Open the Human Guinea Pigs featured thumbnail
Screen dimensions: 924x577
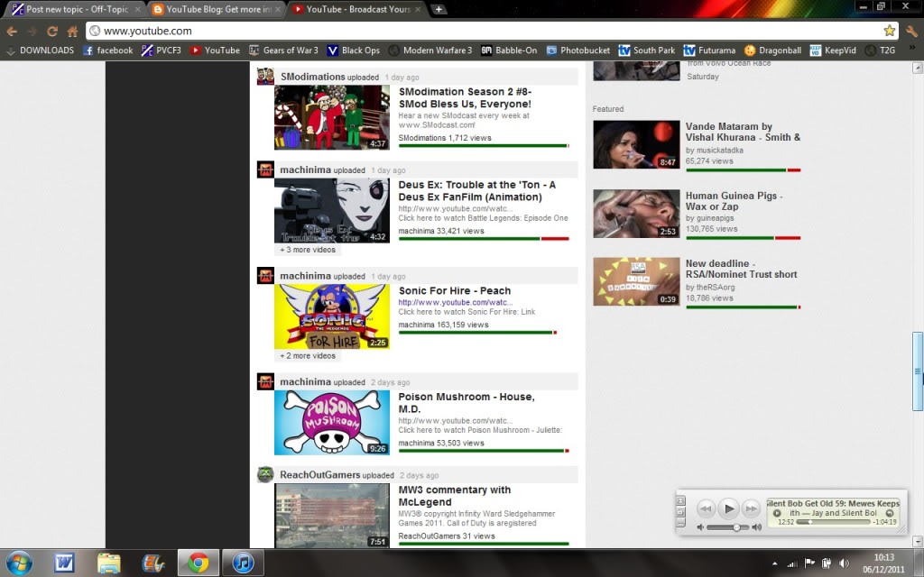[636, 214]
